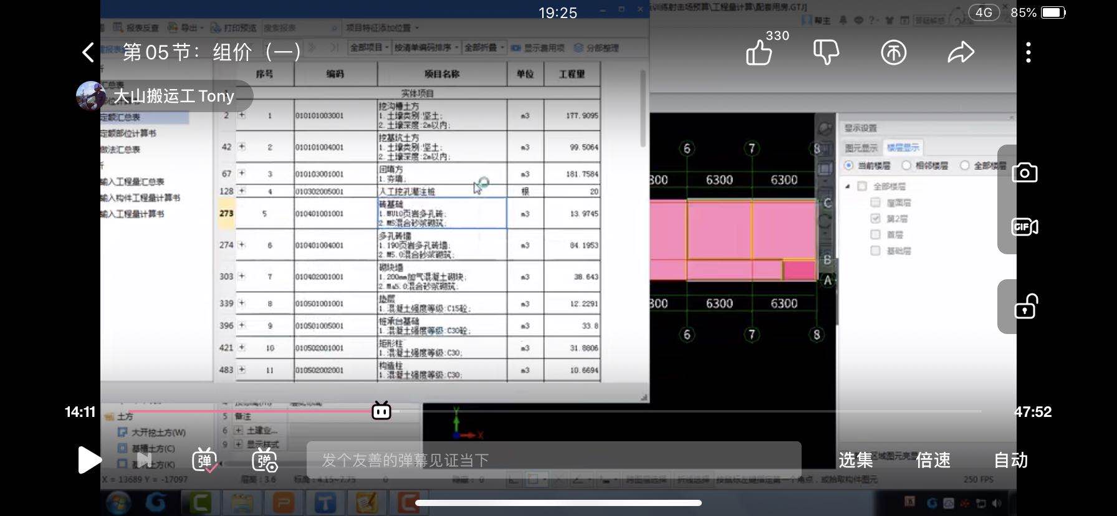Select the 全部楼层 radio button
1117x516 pixels.
[x=964, y=165]
